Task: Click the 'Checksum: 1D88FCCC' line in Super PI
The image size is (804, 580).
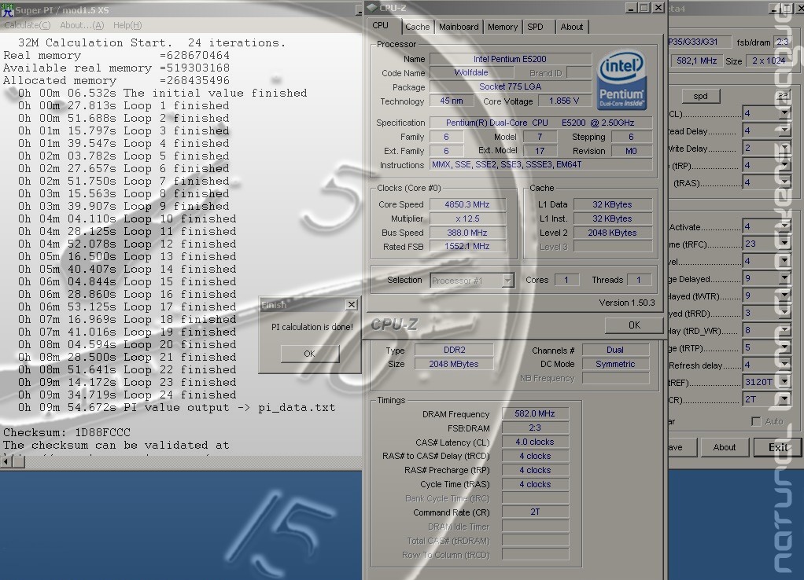Action: (67, 432)
